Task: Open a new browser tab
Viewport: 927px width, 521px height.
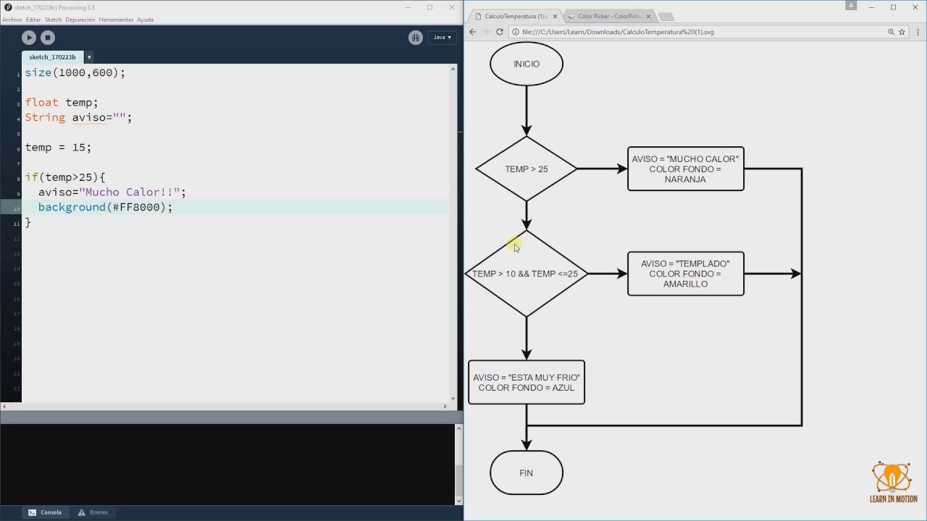Action: point(666,17)
